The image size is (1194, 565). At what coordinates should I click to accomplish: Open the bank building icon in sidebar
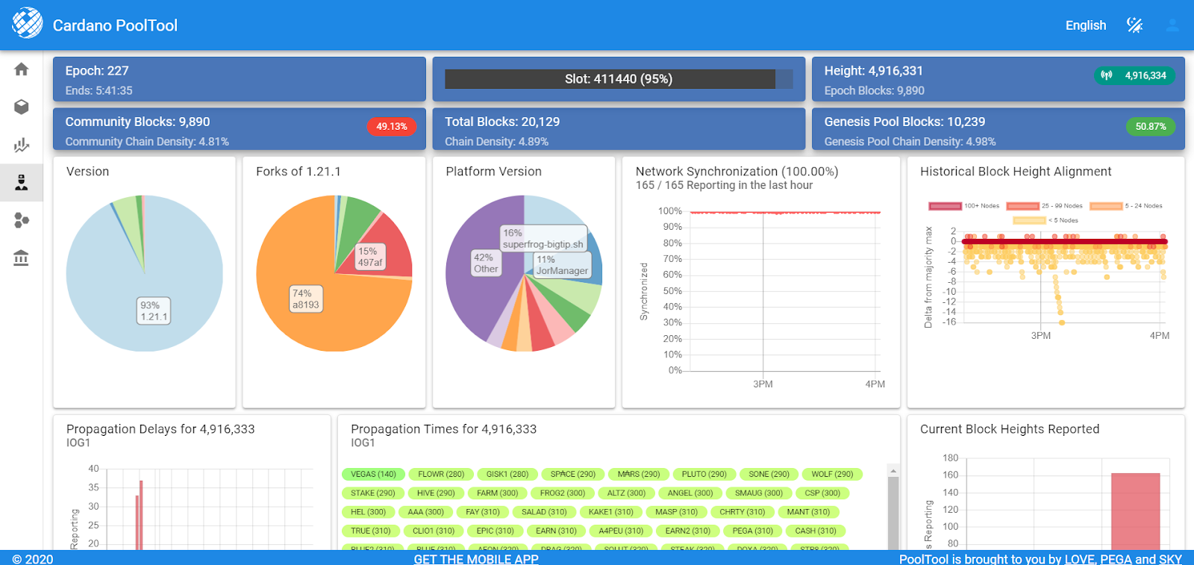(x=21, y=258)
